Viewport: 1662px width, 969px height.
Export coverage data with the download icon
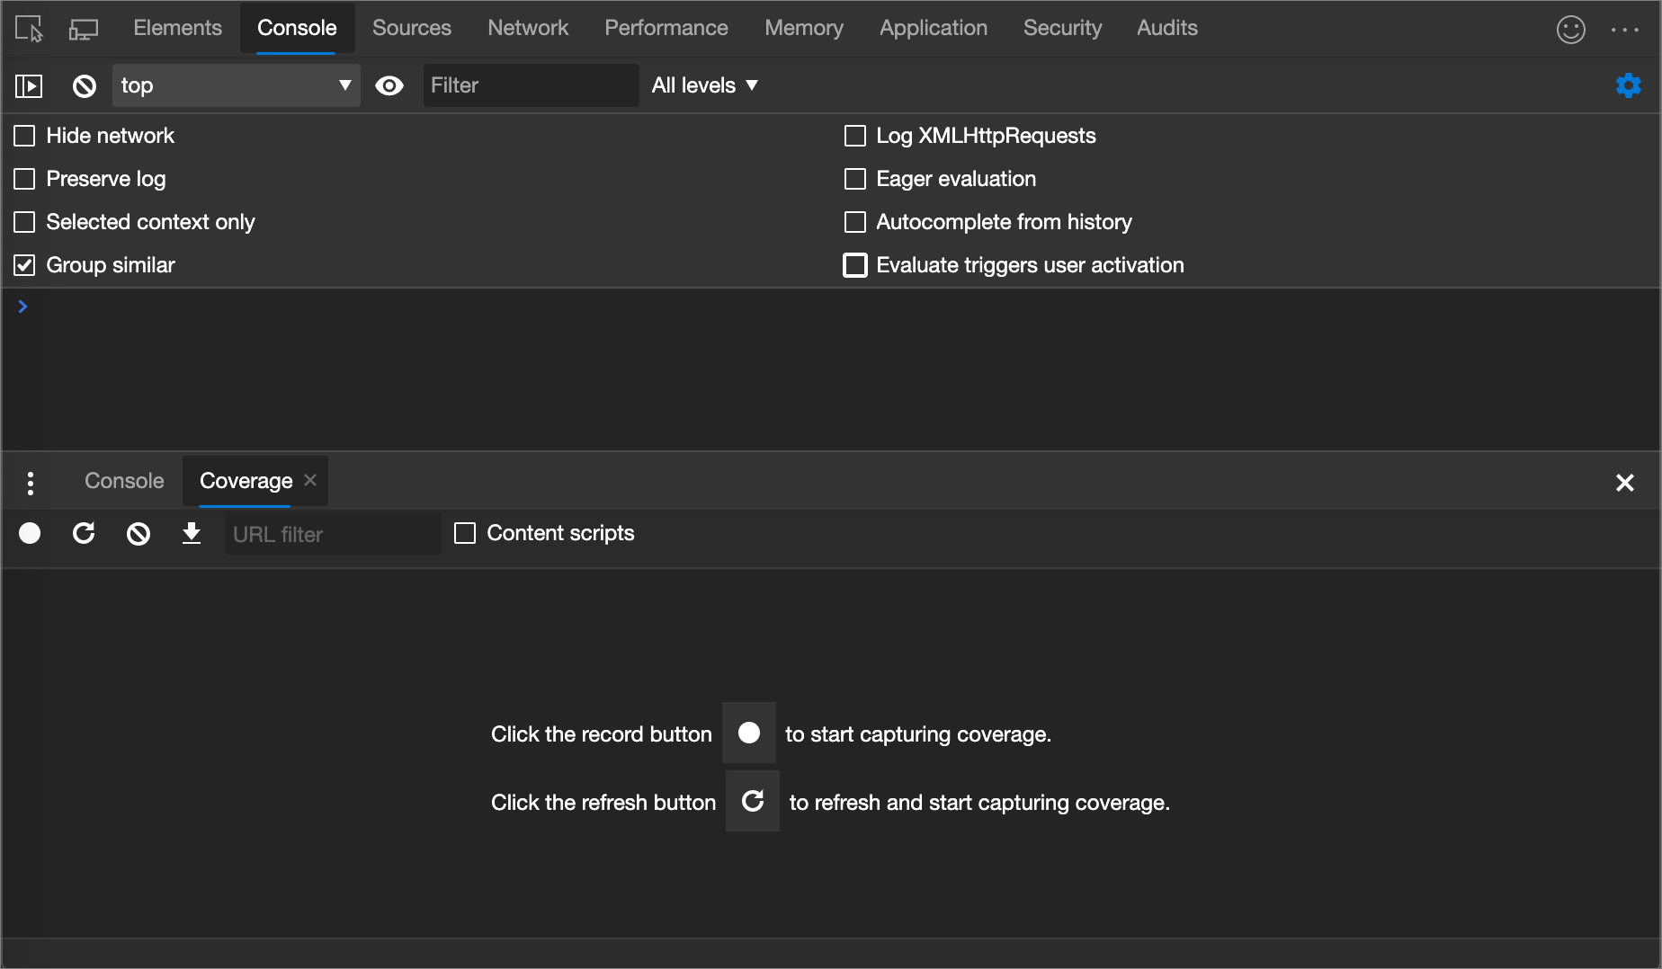[x=192, y=533]
